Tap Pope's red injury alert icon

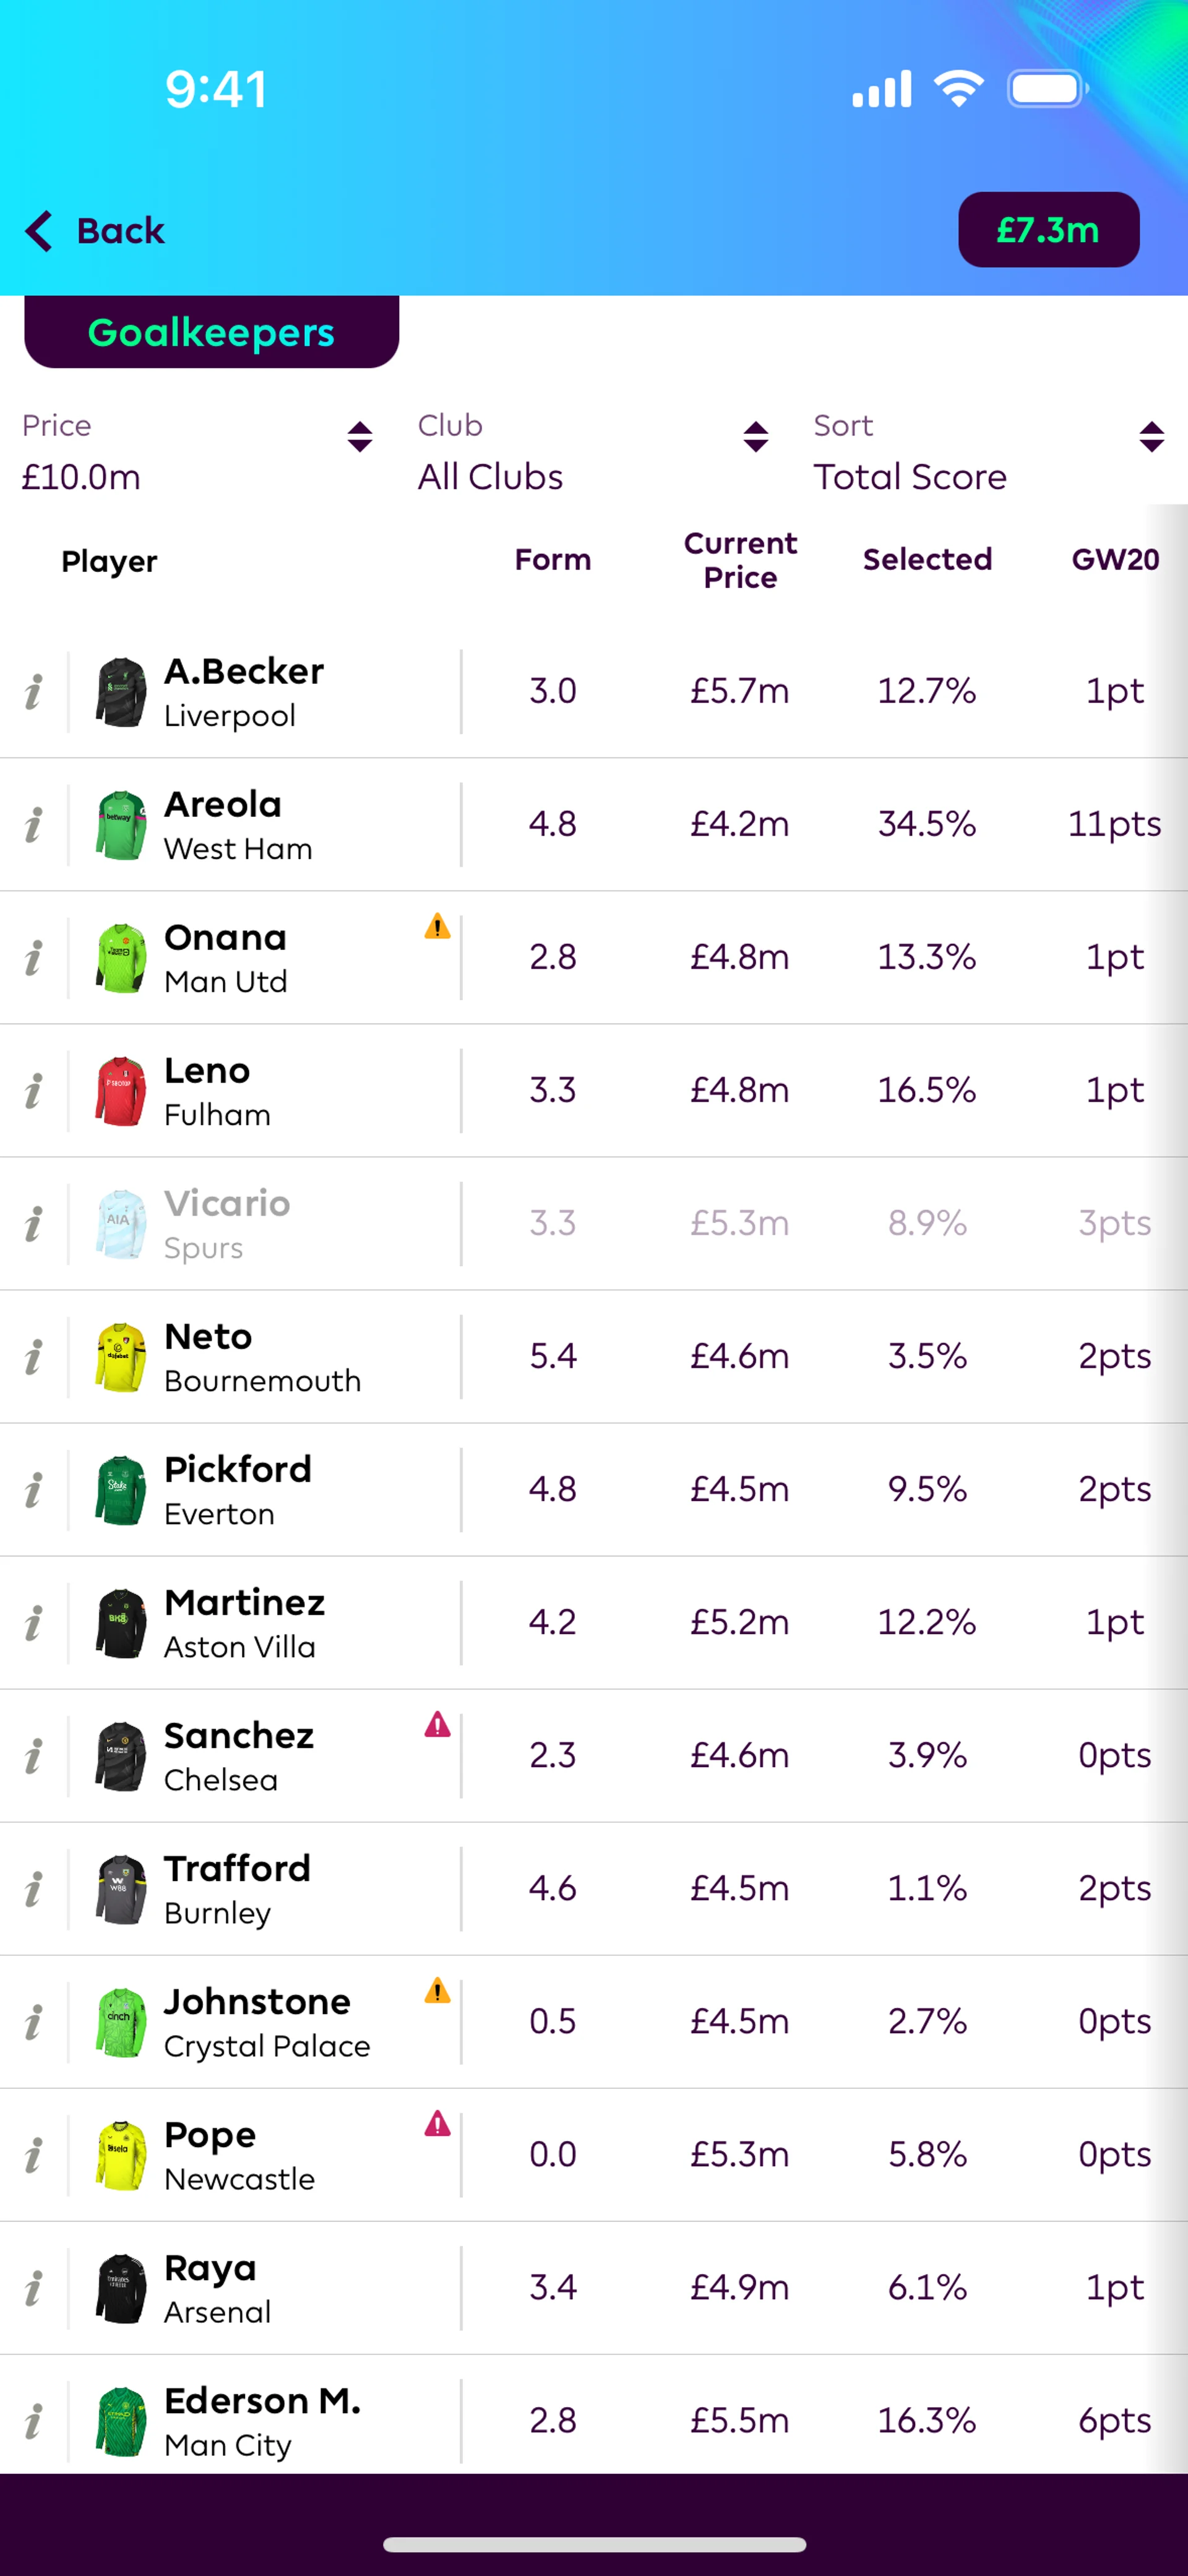pyautogui.click(x=437, y=2124)
